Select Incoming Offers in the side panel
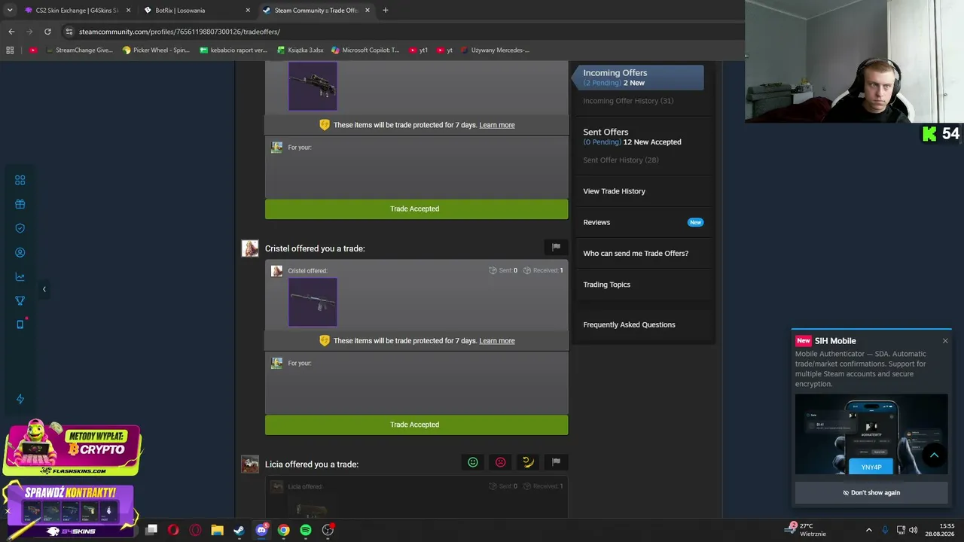 tap(639, 78)
